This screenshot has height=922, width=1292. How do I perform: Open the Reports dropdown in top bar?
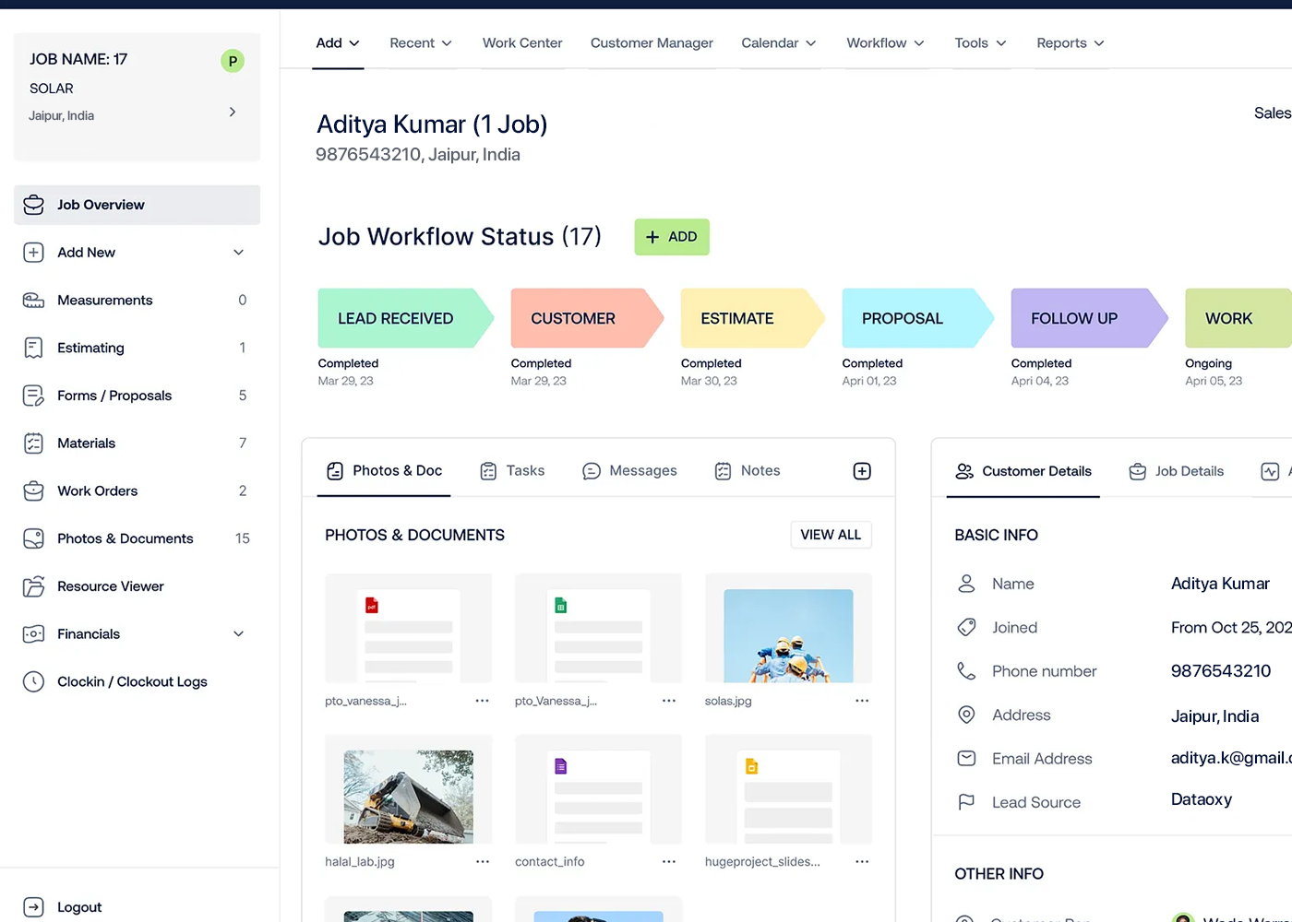pos(1070,43)
